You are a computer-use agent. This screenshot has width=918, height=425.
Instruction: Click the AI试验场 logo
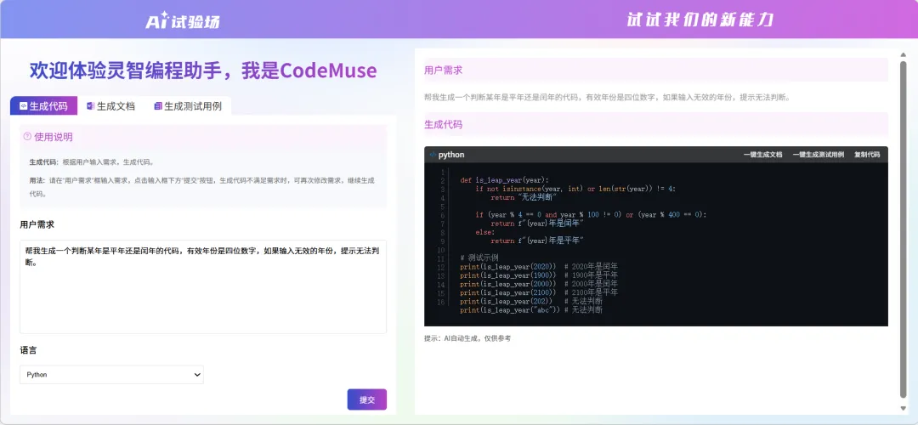[x=183, y=20]
